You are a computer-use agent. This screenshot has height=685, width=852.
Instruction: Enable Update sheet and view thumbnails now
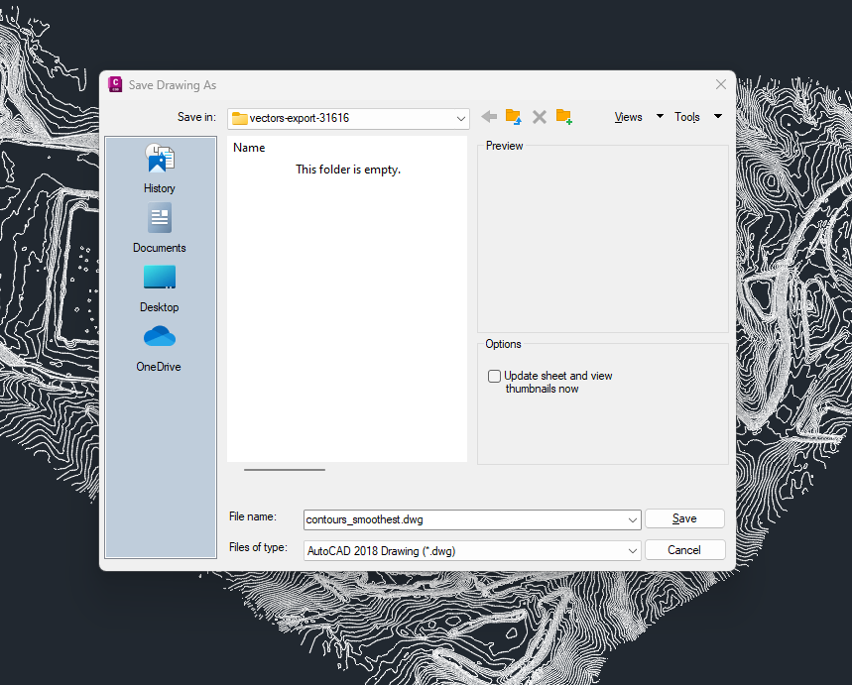495,377
